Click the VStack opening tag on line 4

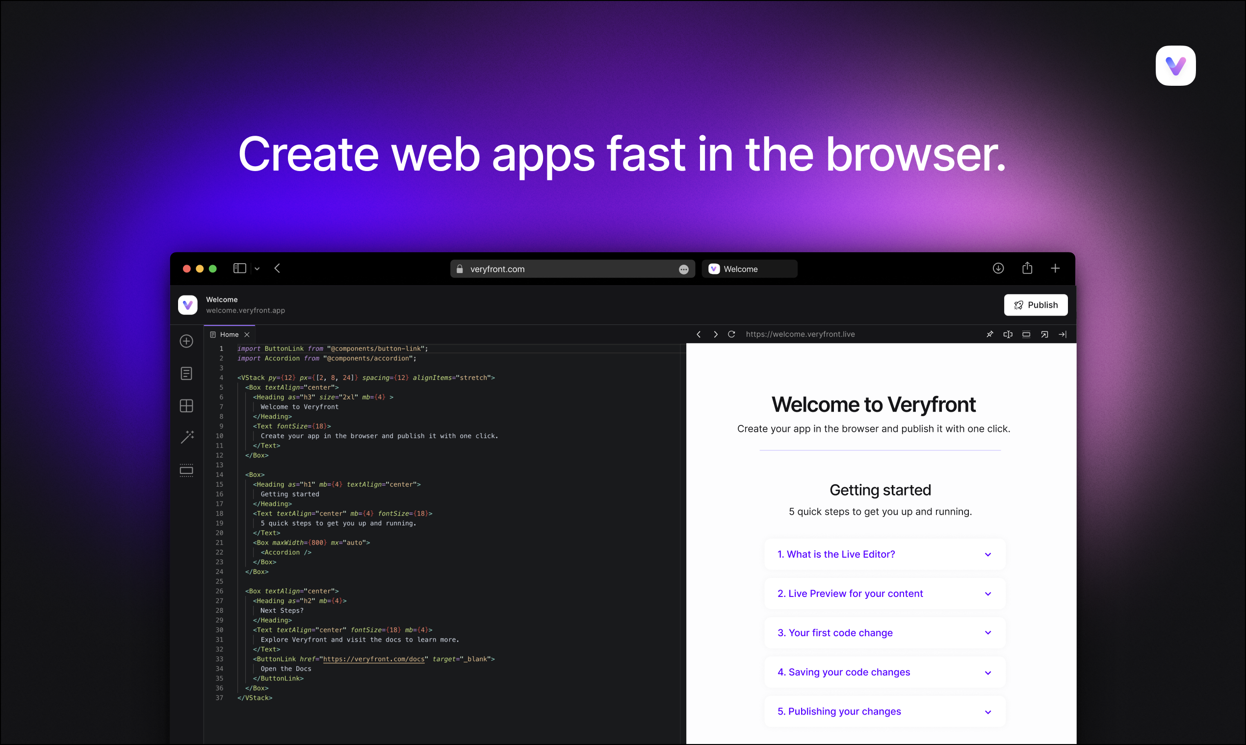click(366, 377)
